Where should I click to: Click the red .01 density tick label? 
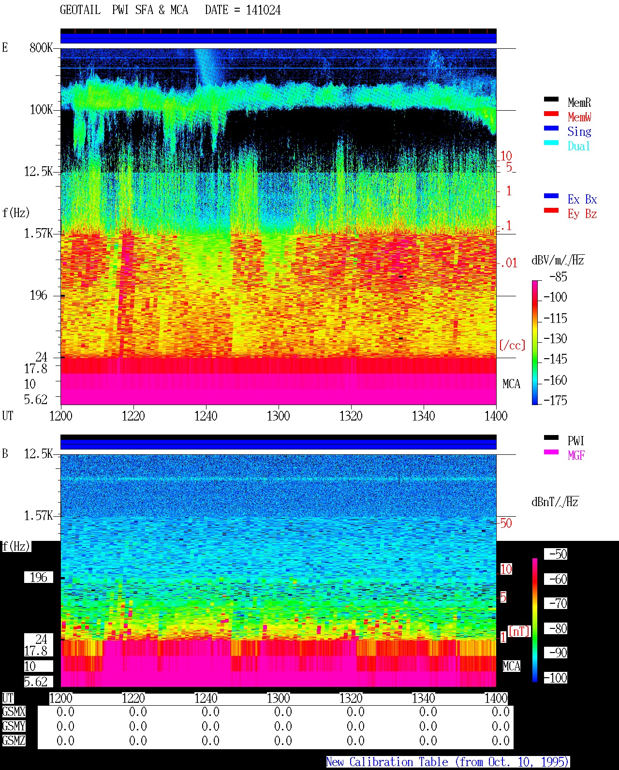(508, 263)
